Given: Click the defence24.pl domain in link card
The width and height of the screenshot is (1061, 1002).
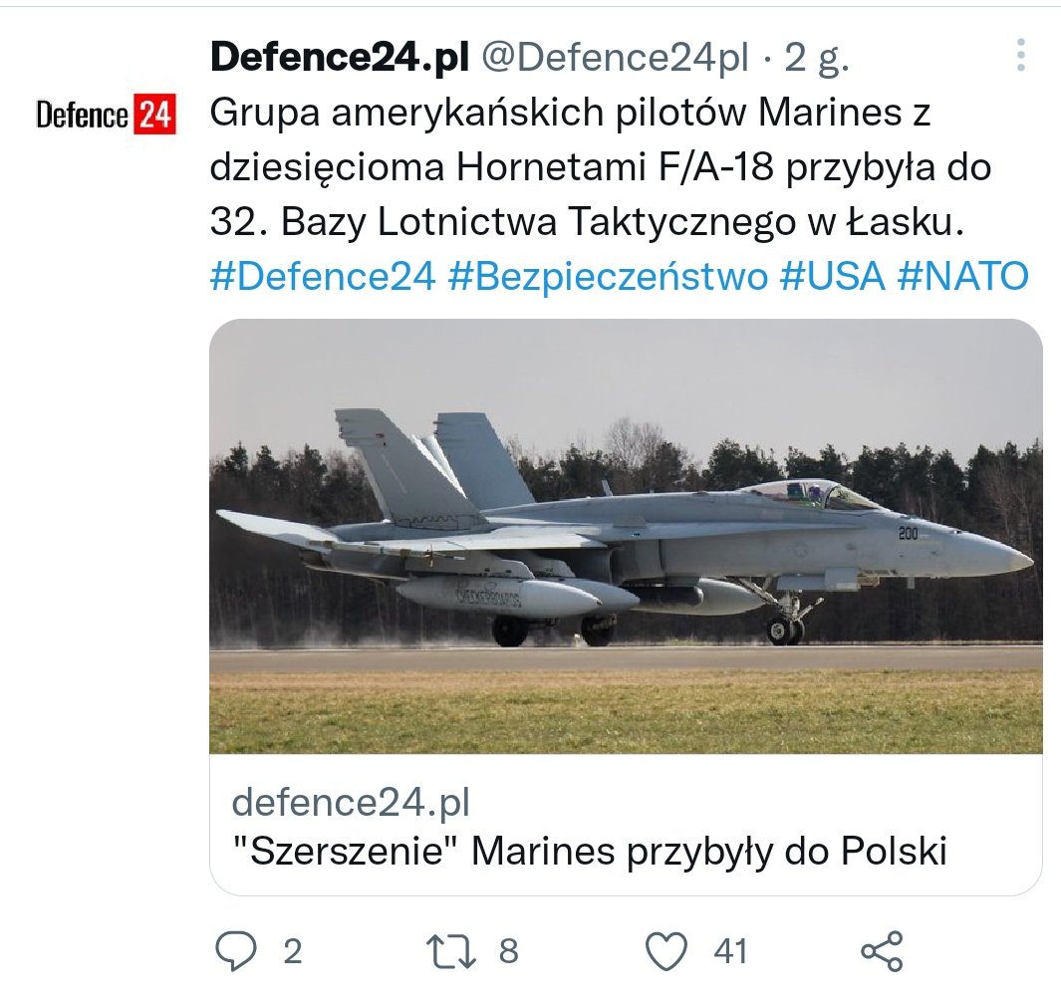Looking at the screenshot, I should point(351,801).
